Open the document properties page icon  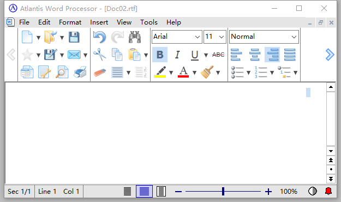tap(27, 72)
